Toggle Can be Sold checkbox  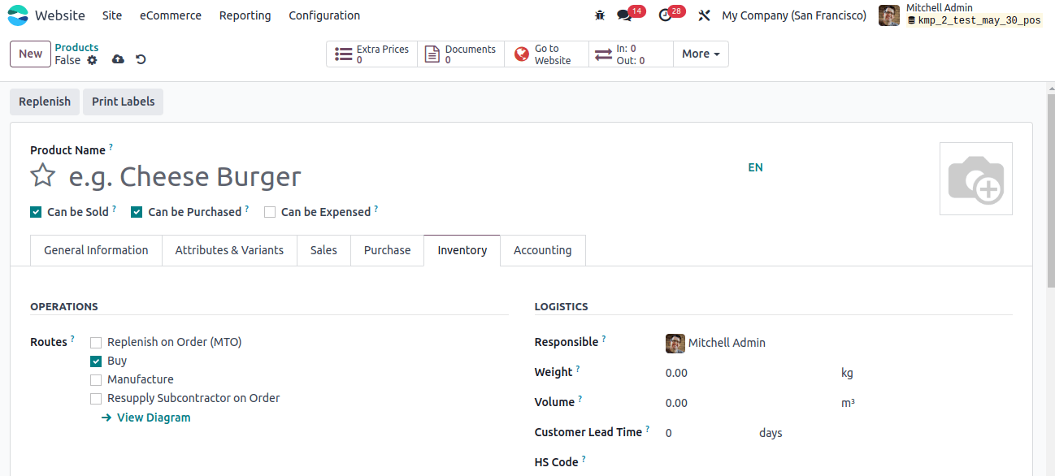(36, 212)
